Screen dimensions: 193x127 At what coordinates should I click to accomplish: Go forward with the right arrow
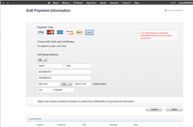pyautogui.click(x=8, y=3)
